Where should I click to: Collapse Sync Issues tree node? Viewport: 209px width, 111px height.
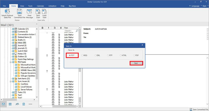pos(10,81)
